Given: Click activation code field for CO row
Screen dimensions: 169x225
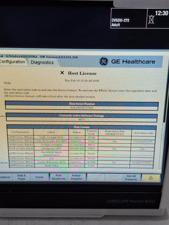Looking at the screenshot, I should [142, 159].
